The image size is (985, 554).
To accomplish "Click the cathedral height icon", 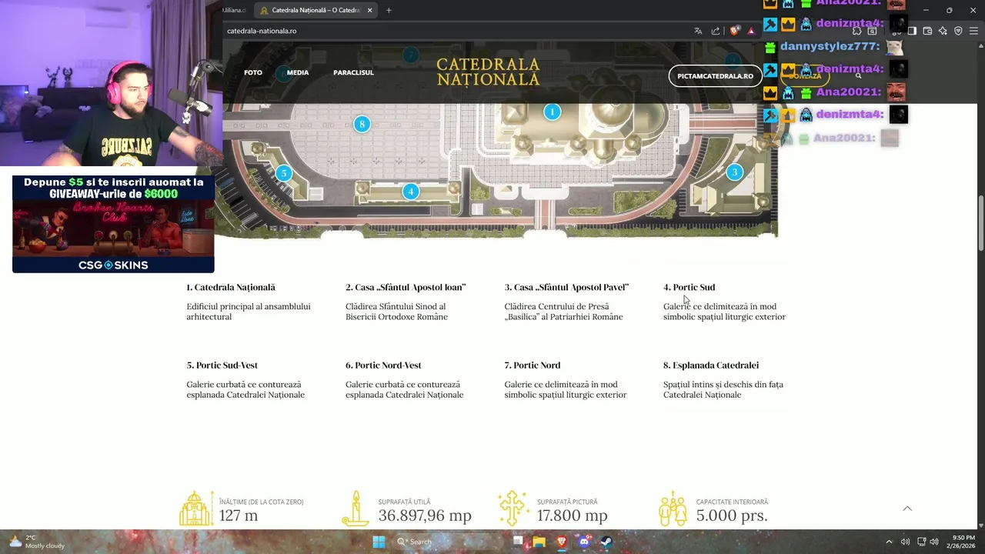I will (195, 509).
